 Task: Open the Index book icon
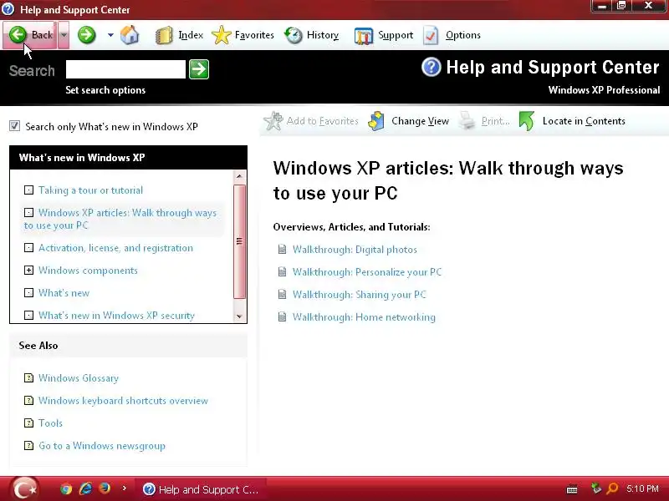tap(164, 35)
